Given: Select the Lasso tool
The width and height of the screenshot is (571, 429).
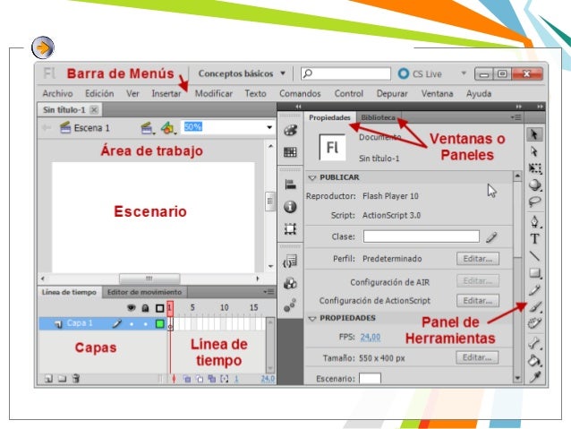Looking at the screenshot, I should coord(534,202).
